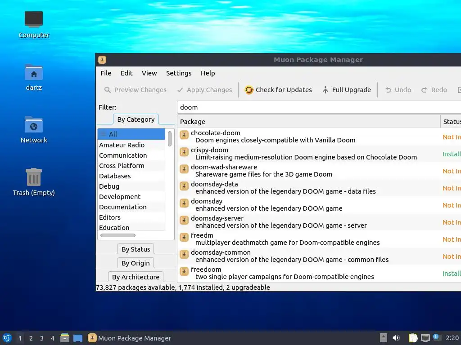
Task: Switch to workspace 3 in the pager
Action: 42,338
